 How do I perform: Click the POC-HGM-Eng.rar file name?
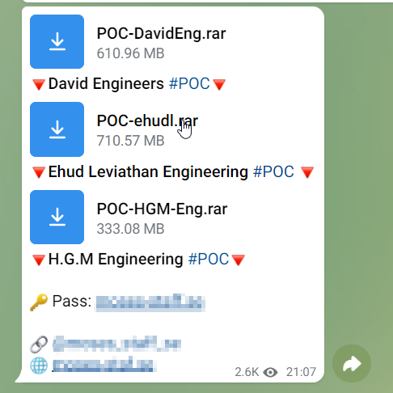(162, 209)
